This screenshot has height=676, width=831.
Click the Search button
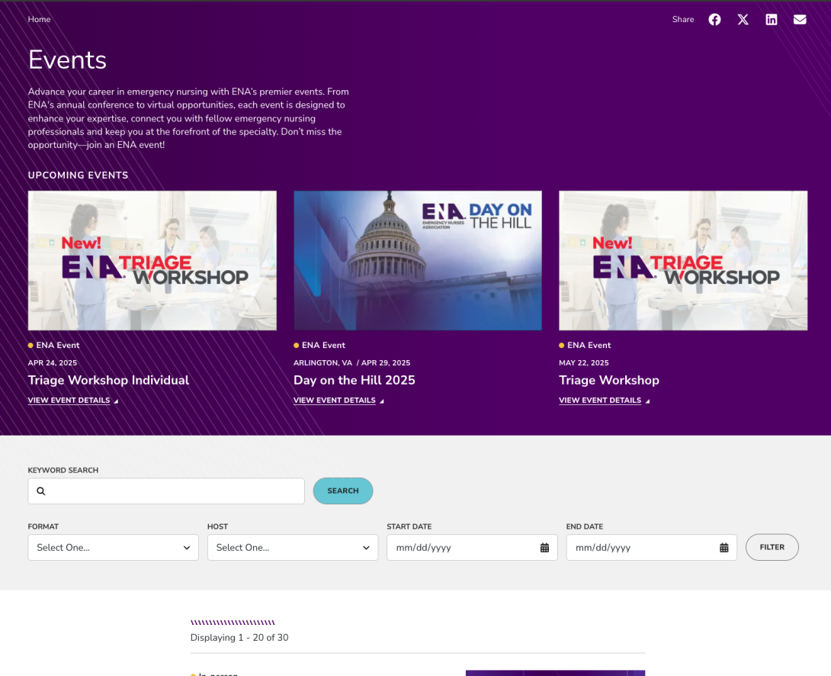[343, 491]
